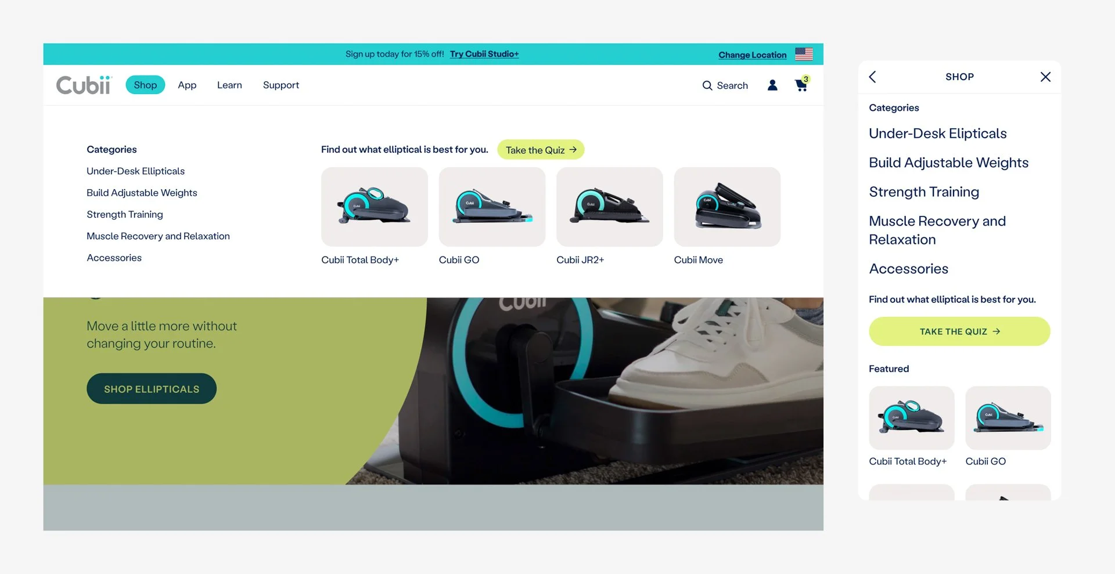Open Cubii GO desktop product thumbnail
1115x574 pixels.
click(492, 207)
